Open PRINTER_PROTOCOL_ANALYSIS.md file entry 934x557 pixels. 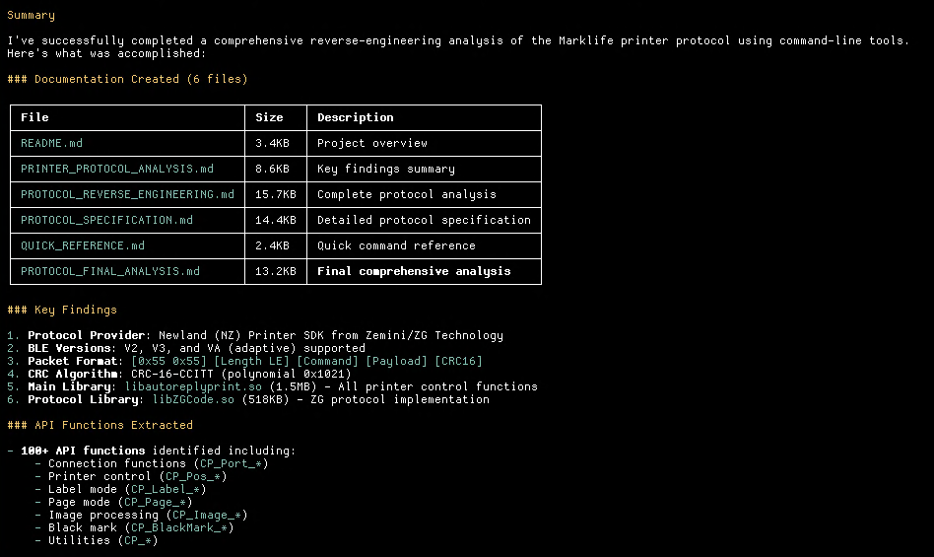pyautogui.click(x=117, y=169)
